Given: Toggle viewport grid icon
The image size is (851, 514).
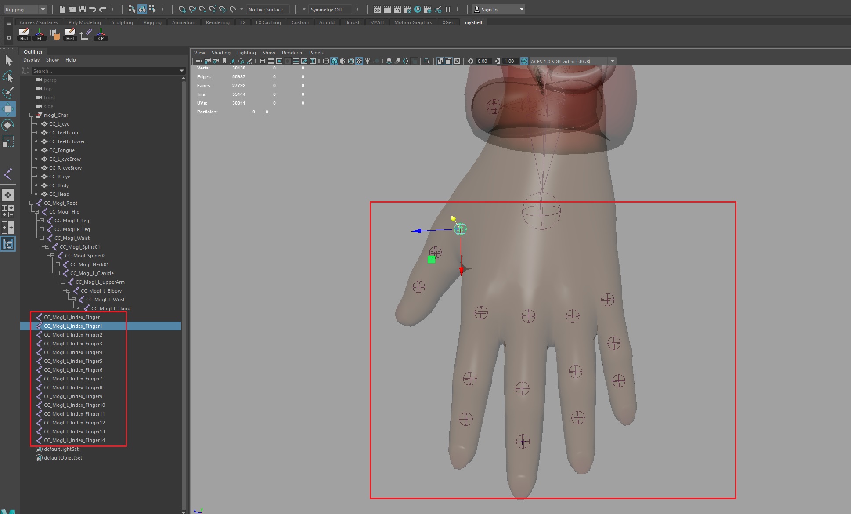Looking at the screenshot, I should tap(263, 61).
